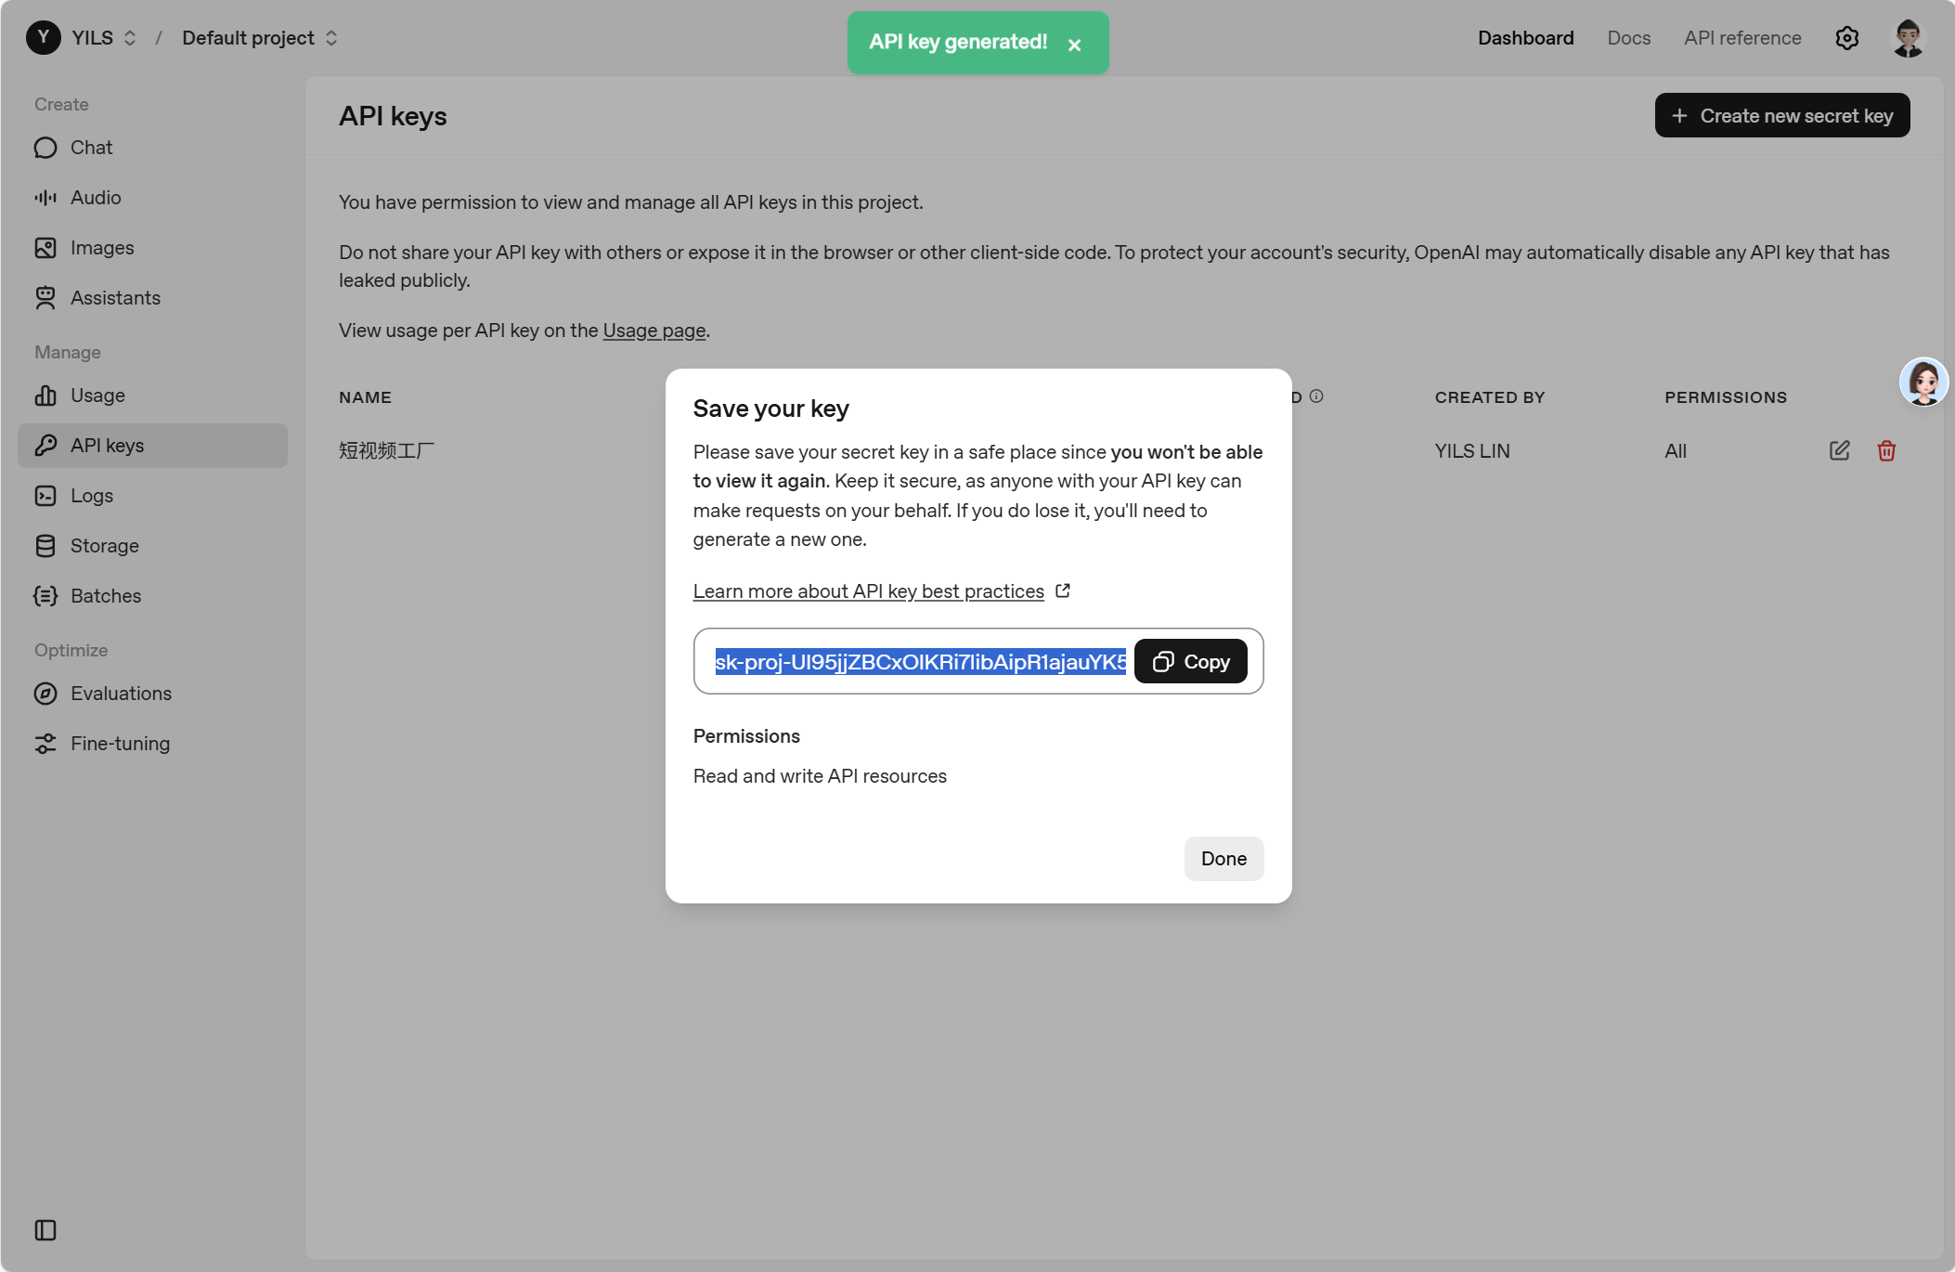Click the external link icon beside best practices
This screenshot has width=1955, height=1272.
coord(1063,591)
